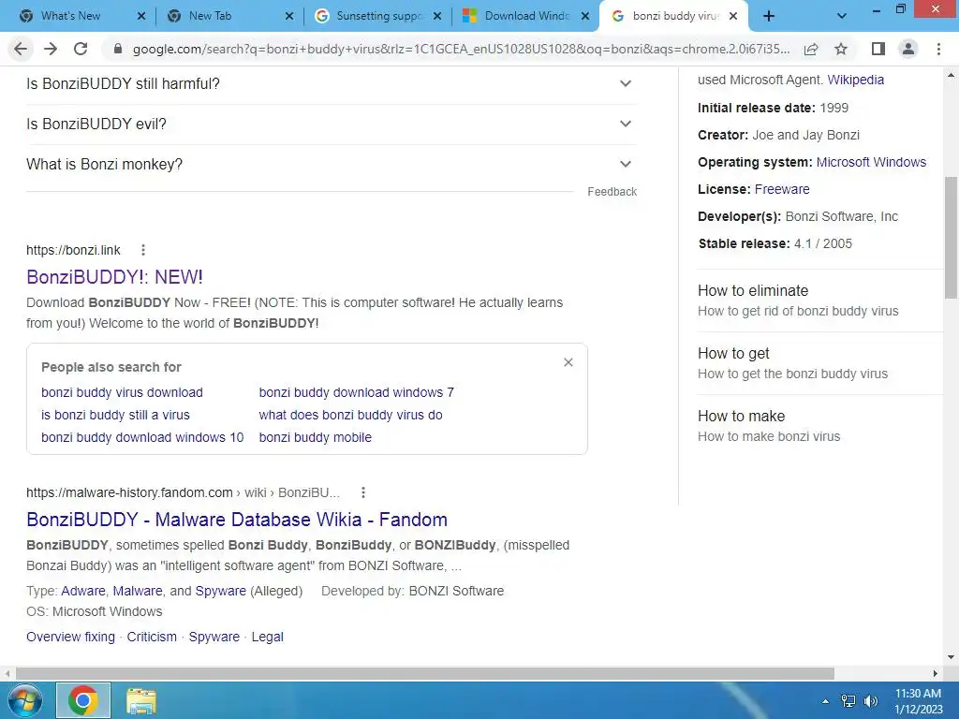Image resolution: width=959 pixels, height=719 pixels.
Task: Click the vertical scrollbar thumb
Action: tap(951, 237)
